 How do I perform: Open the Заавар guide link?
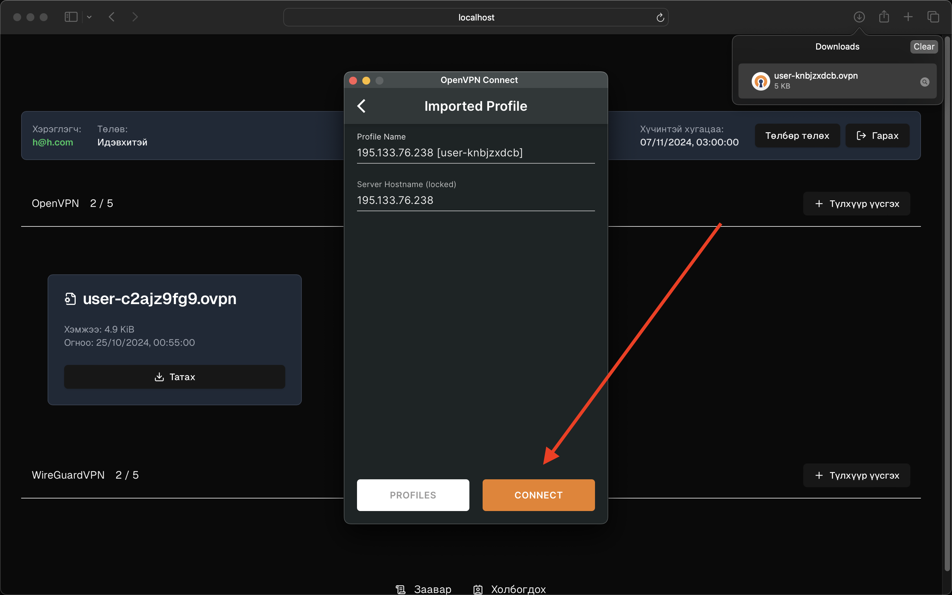[423, 589]
